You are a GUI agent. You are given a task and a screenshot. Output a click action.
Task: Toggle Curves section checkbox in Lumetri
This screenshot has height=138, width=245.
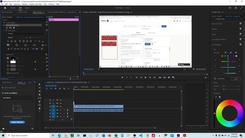(x=240, y=34)
